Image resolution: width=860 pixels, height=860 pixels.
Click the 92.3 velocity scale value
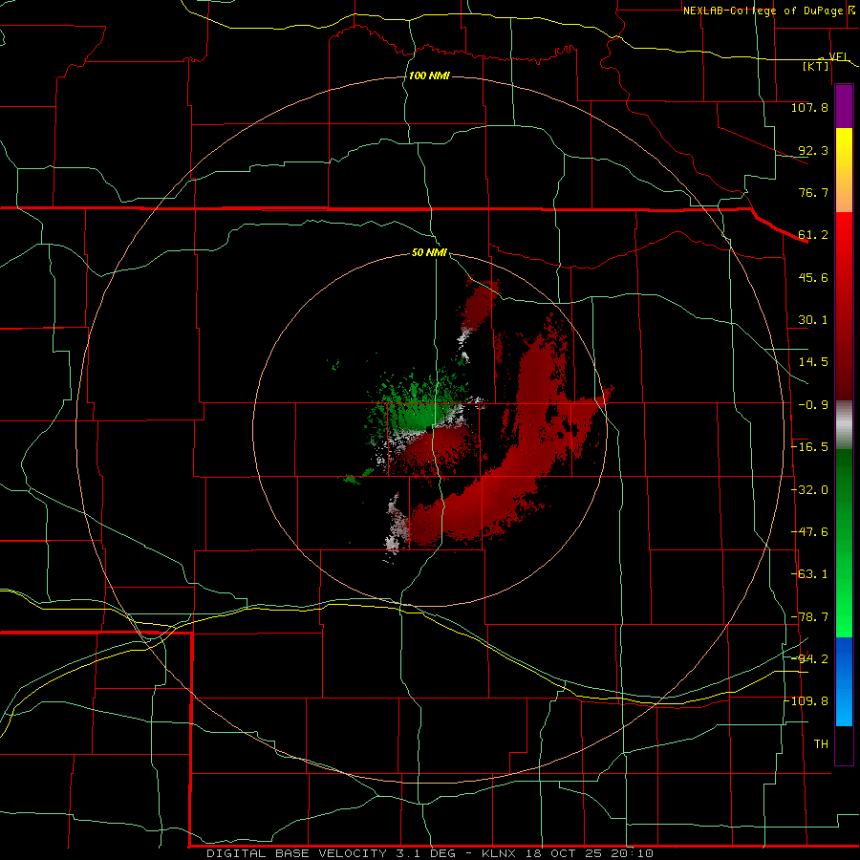point(813,150)
